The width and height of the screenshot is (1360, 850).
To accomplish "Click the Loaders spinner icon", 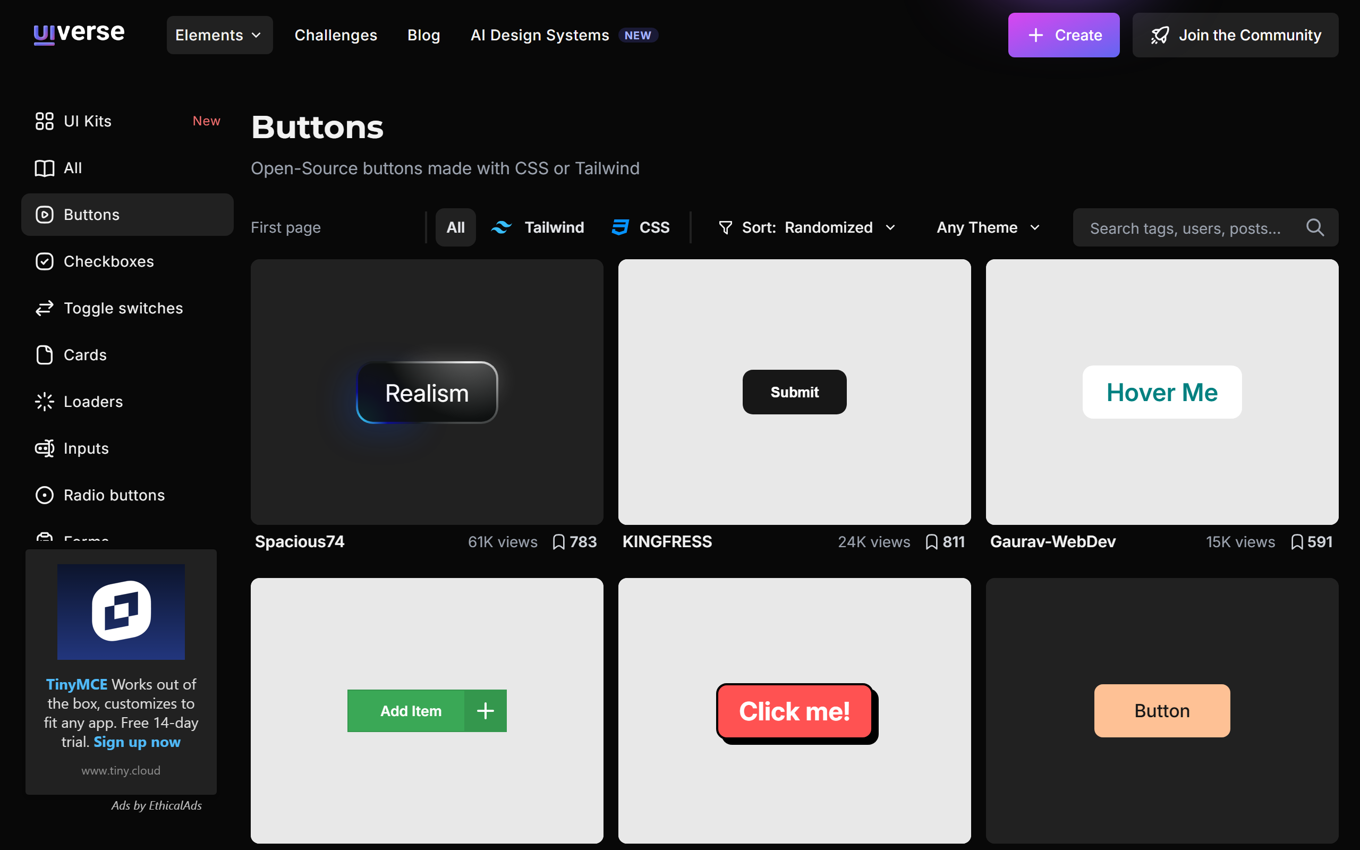I will 45,402.
